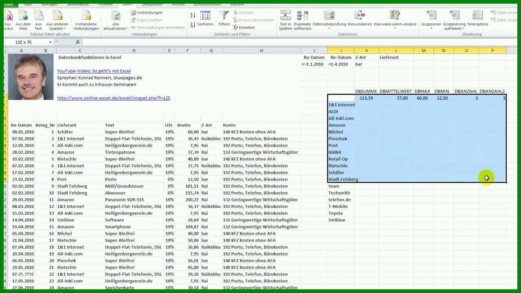
Task: Click Detail anzeigen in Gliederung group
Action: [504, 13]
